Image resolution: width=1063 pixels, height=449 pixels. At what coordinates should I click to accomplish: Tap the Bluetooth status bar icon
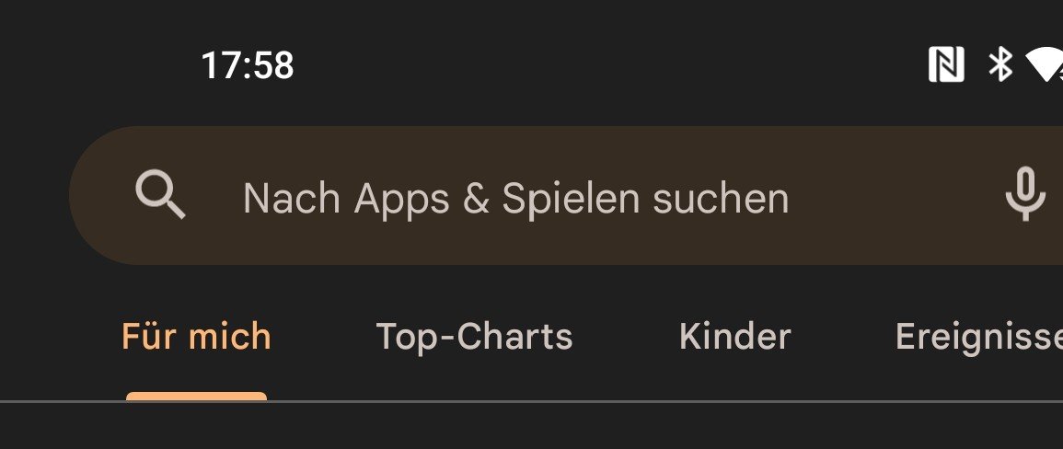[x=999, y=65]
